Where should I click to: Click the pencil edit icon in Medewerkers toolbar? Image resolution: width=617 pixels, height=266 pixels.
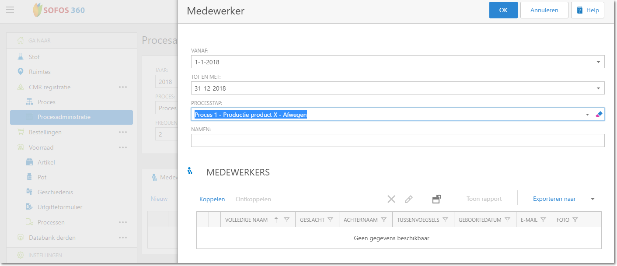[x=408, y=199]
